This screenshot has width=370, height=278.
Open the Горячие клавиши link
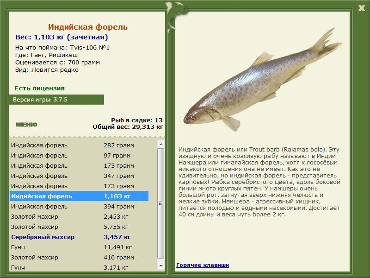point(203,265)
